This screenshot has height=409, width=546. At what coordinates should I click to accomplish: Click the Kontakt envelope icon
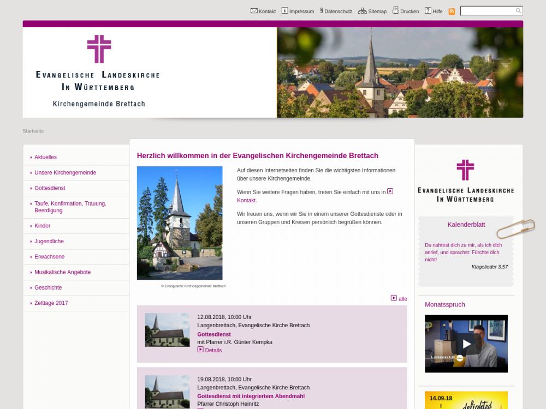coord(254,11)
